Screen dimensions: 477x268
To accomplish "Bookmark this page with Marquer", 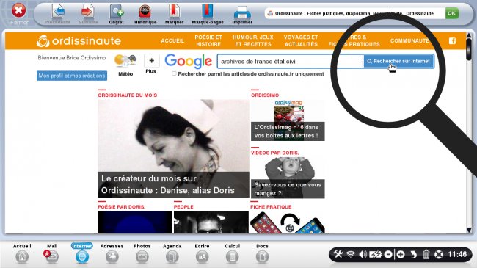I will (175, 14).
